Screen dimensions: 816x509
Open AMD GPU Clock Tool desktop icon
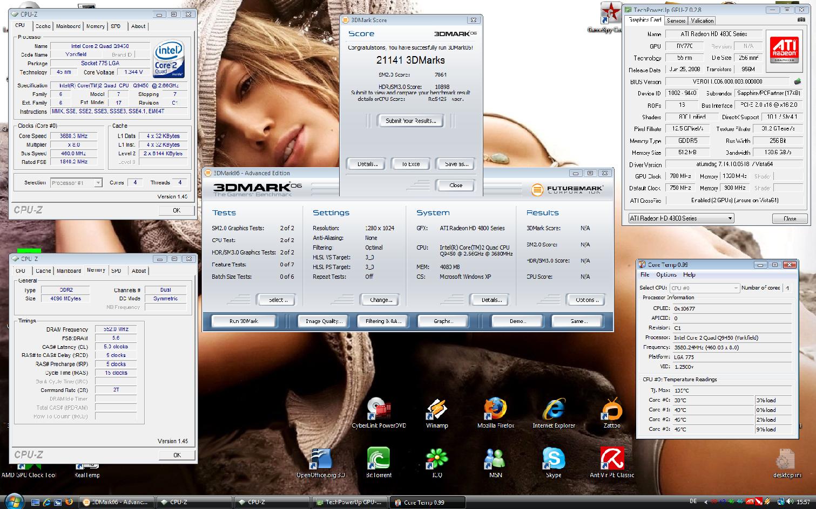29,468
